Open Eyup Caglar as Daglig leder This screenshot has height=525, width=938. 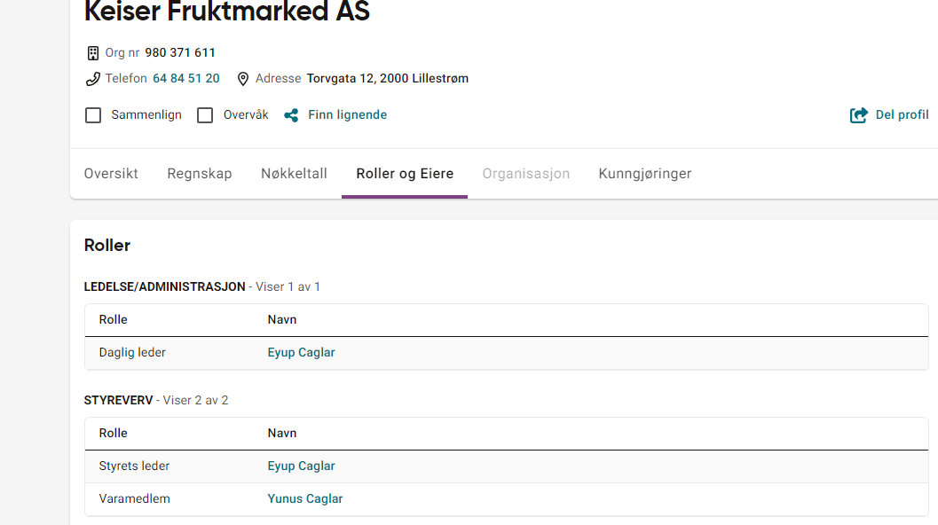coord(301,353)
